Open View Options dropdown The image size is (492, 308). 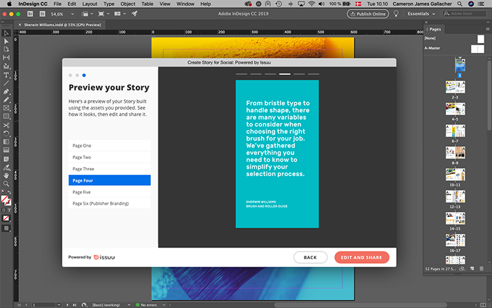tap(88, 14)
